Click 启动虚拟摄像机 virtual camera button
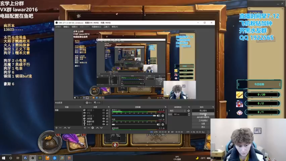The width and height of the screenshot is (286, 161). click(x=203, y=117)
